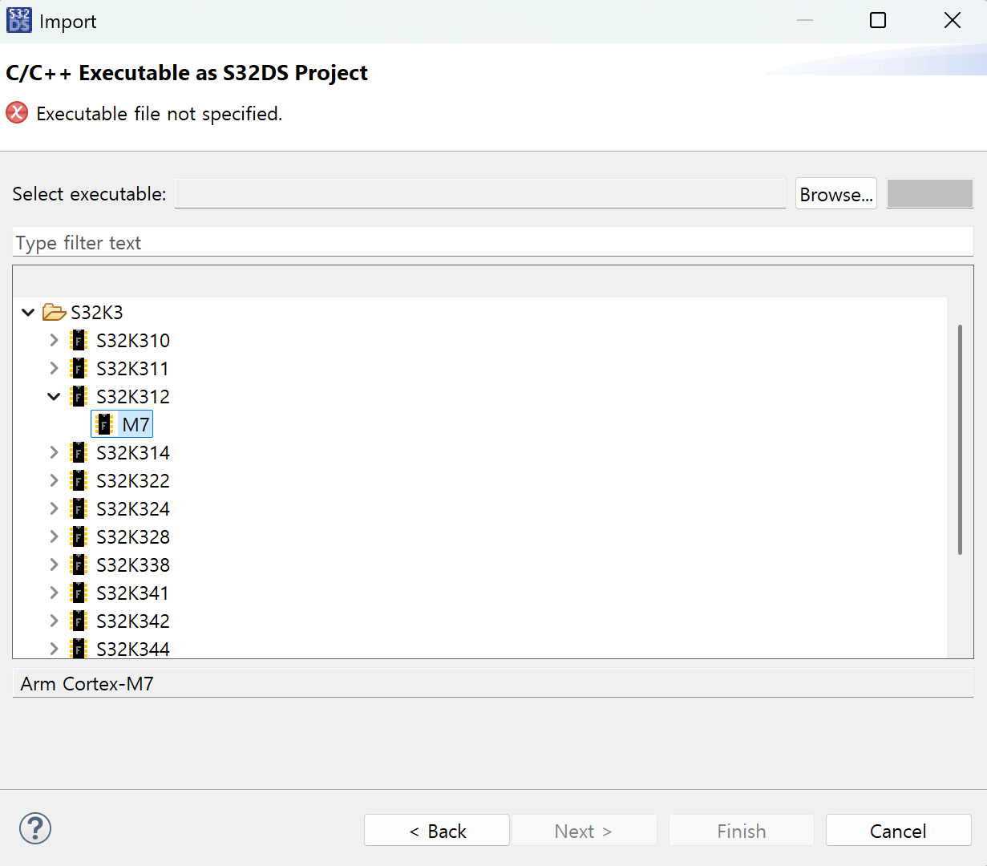
Task: Select the S32K324 label
Action: [133, 508]
